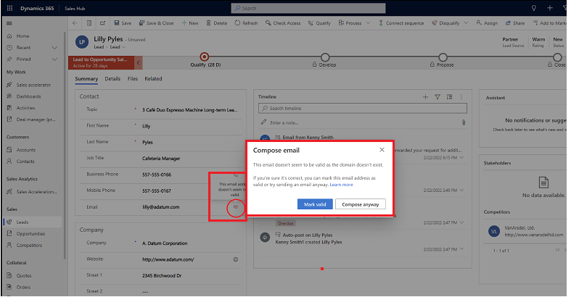This screenshot has width=571, height=297.
Task: Open Contacts in sidebar
Action: click(x=25, y=162)
